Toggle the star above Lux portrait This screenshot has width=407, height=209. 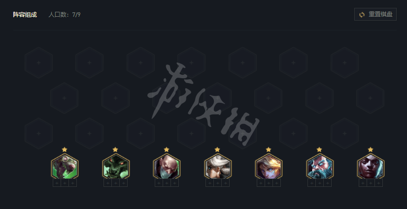point(269,149)
